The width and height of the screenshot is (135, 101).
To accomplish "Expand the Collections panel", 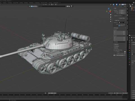I will (116, 44).
